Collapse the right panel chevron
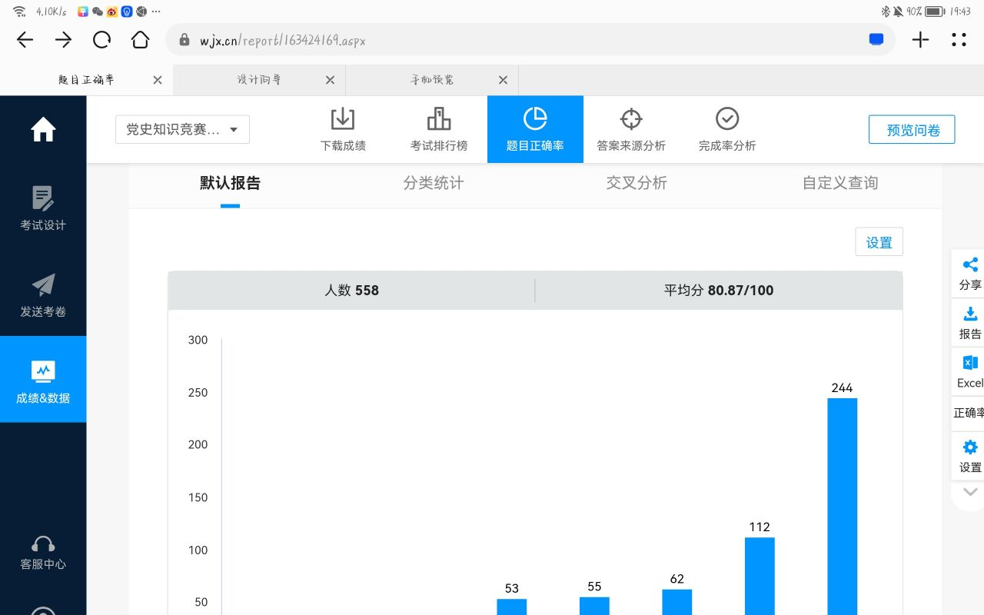 970,492
